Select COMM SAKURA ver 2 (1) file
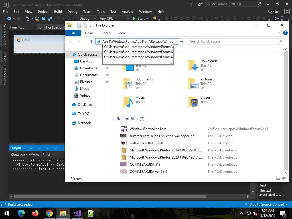The image size is (292, 219). point(148,172)
